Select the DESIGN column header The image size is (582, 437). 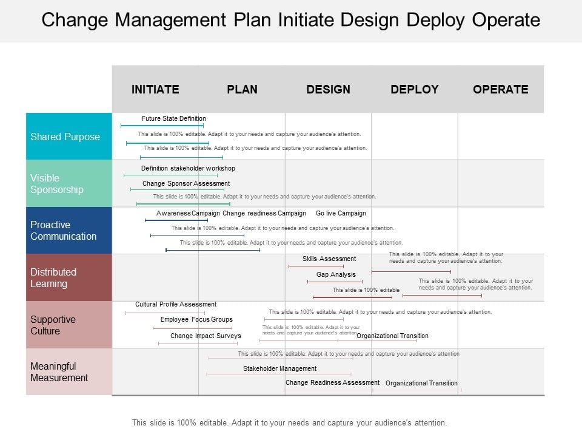coord(328,89)
